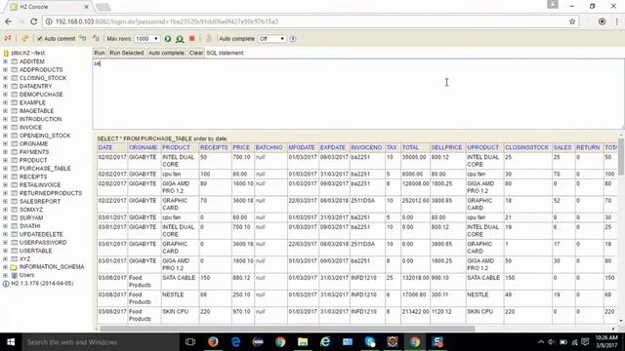625x351 pixels.
Task: Toggle the Auto commit checkbox
Action: (x=40, y=39)
